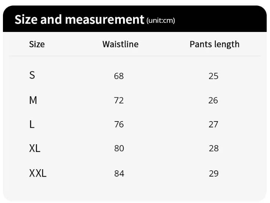Click waistline value 72
Screen dimensions: 270x203
(x=119, y=100)
